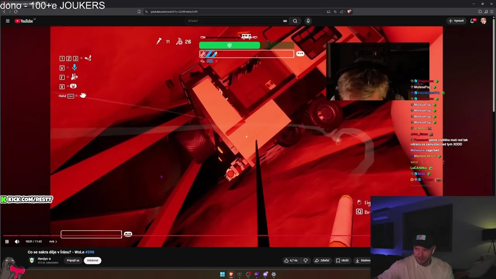496x279 pixels.
Task: Start voice search with the microphone icon
Action: pyautogui.click(x=308, y=21)
